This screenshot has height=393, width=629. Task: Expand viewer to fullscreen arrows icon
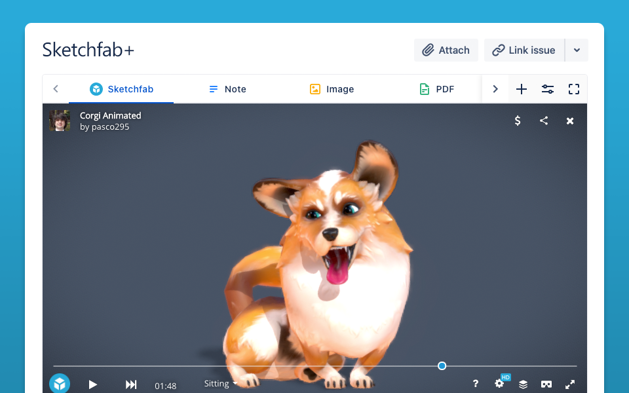570,384
